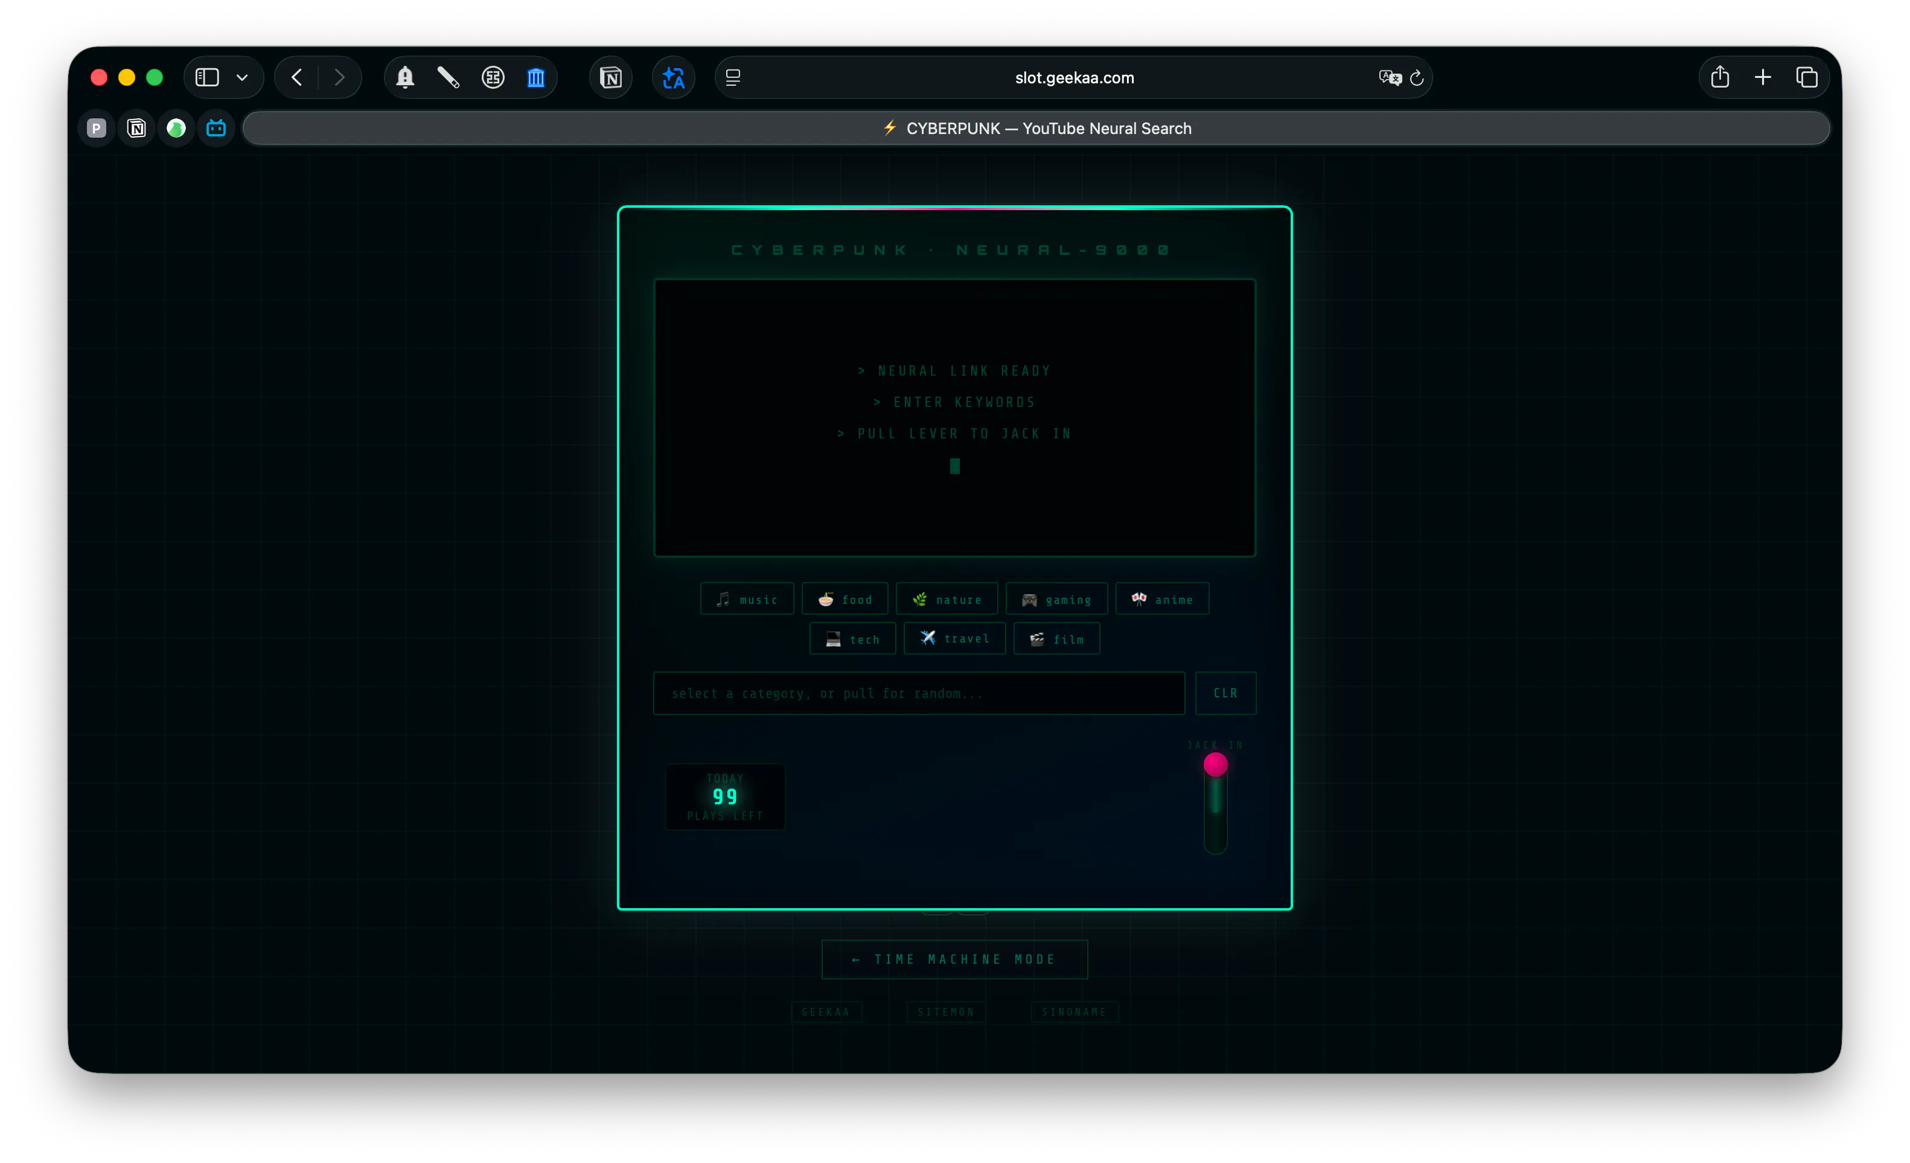The width and height of the screenshot is (1910, 1163).
Task: Open the GEEKAA footer link
Action: click(826, 1012)
